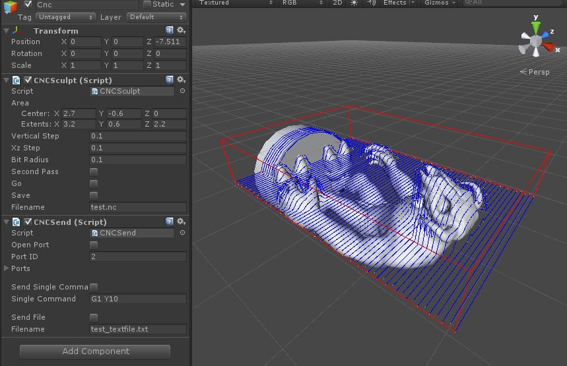Screen dimensions: 567x366
Task: Click the green Y axis gizmo cone
Action: coord(536,28)
